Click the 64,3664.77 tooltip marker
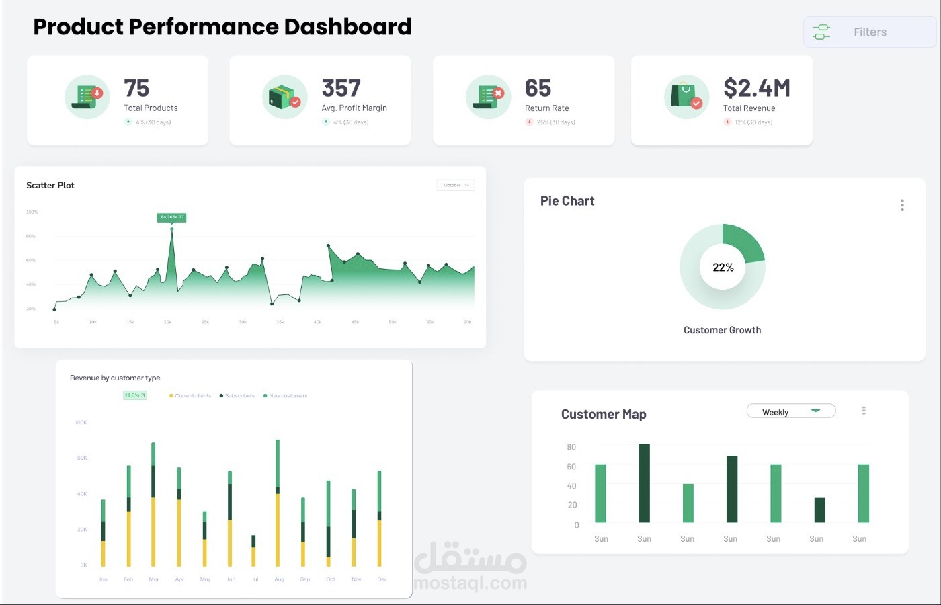Screen dimensions: 941x605 (x=172, y=217)
